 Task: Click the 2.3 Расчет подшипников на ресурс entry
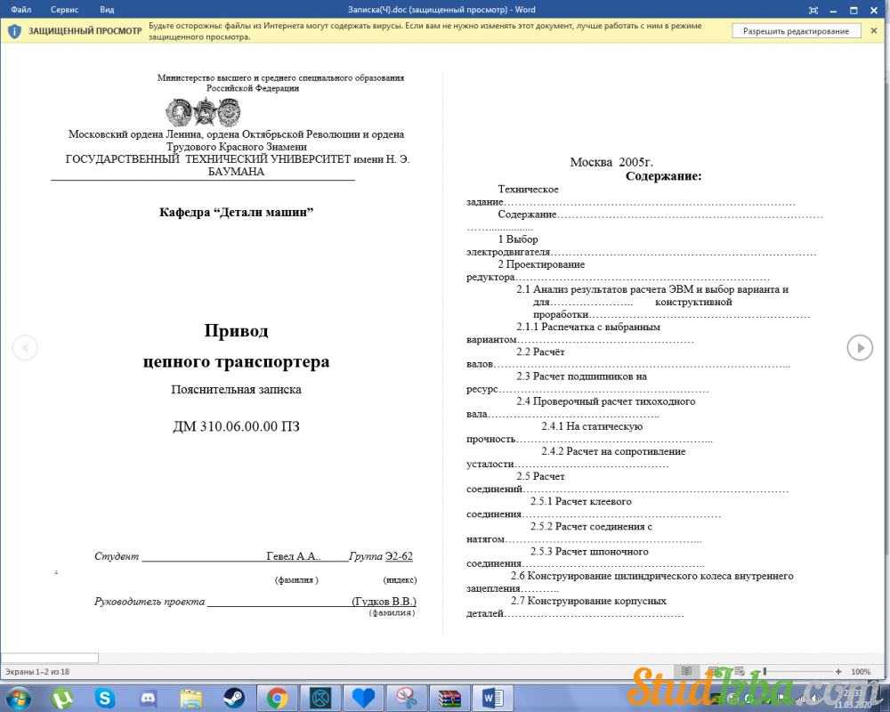(x=587, y=384)
